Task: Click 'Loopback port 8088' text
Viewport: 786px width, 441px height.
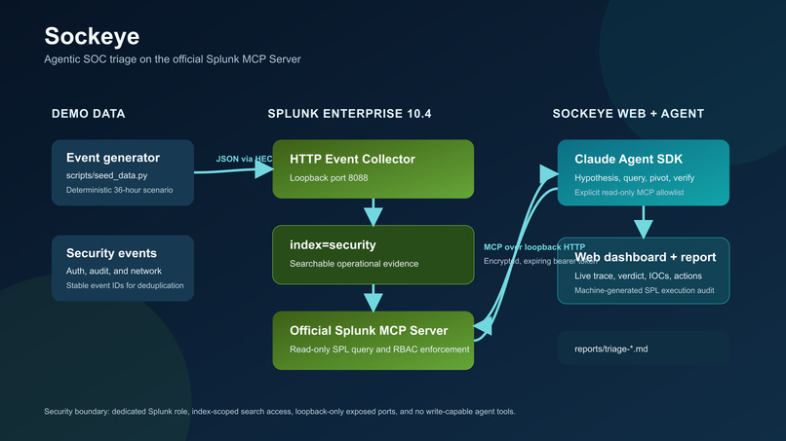Action: click(329, 178)
